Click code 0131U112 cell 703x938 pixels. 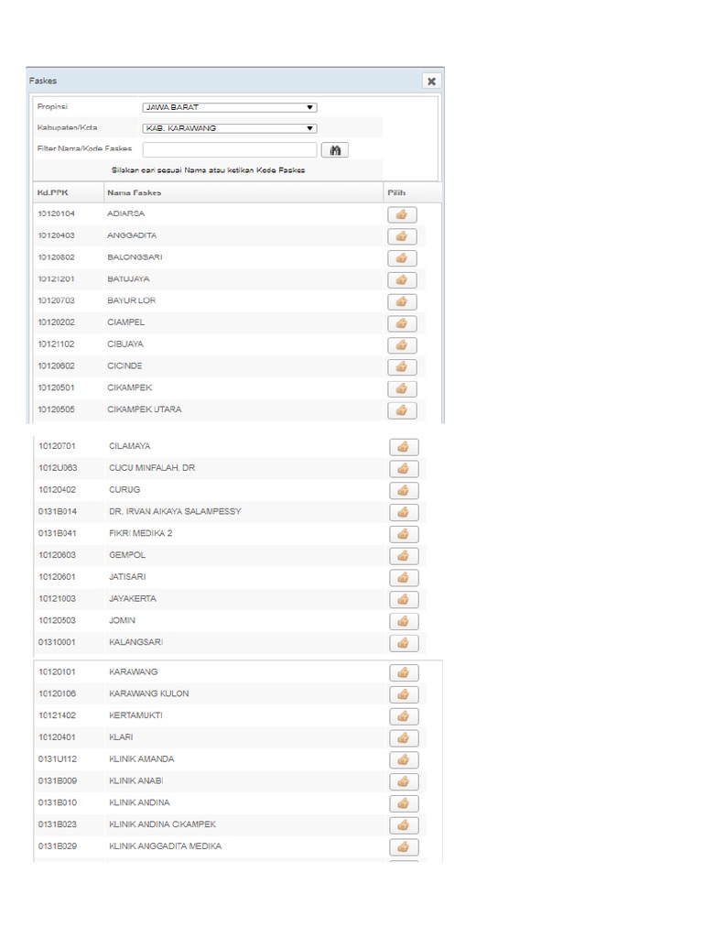click(58, 758)
